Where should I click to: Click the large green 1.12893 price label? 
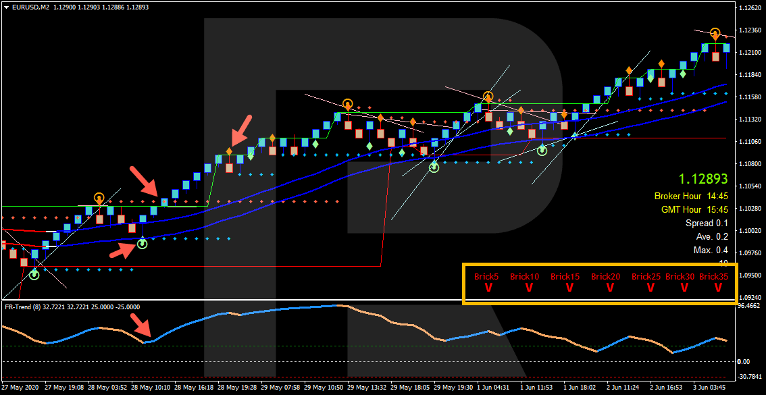(x=703, y=179)
